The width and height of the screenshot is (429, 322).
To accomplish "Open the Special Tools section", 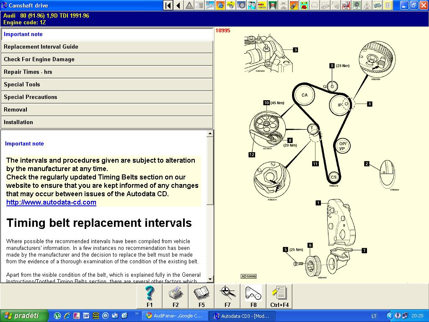I will click(x=107, y=85).
